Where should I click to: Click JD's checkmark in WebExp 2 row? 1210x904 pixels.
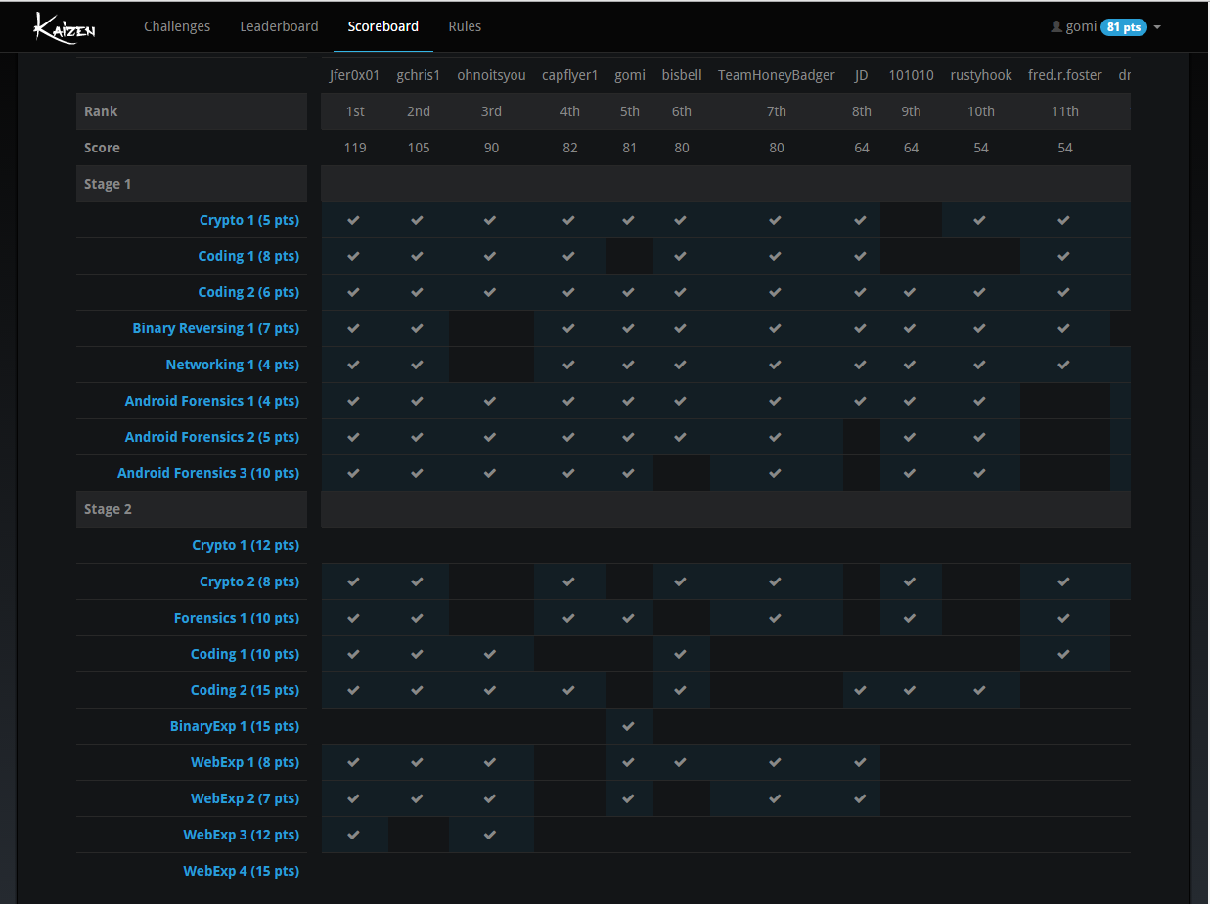click(861, 798)
